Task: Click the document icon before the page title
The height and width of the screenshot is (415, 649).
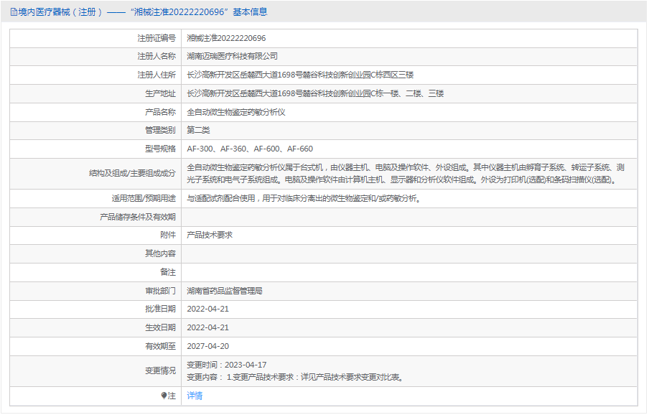Action: [x=14, y=12]
